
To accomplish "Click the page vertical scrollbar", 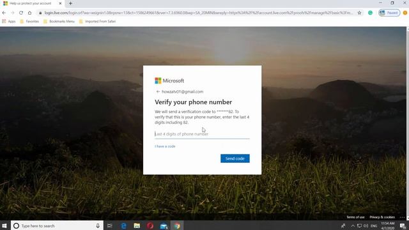I will click(408, 123).
